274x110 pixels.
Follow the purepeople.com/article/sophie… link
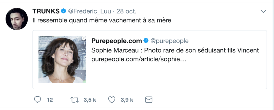click(x=139, y=59)
